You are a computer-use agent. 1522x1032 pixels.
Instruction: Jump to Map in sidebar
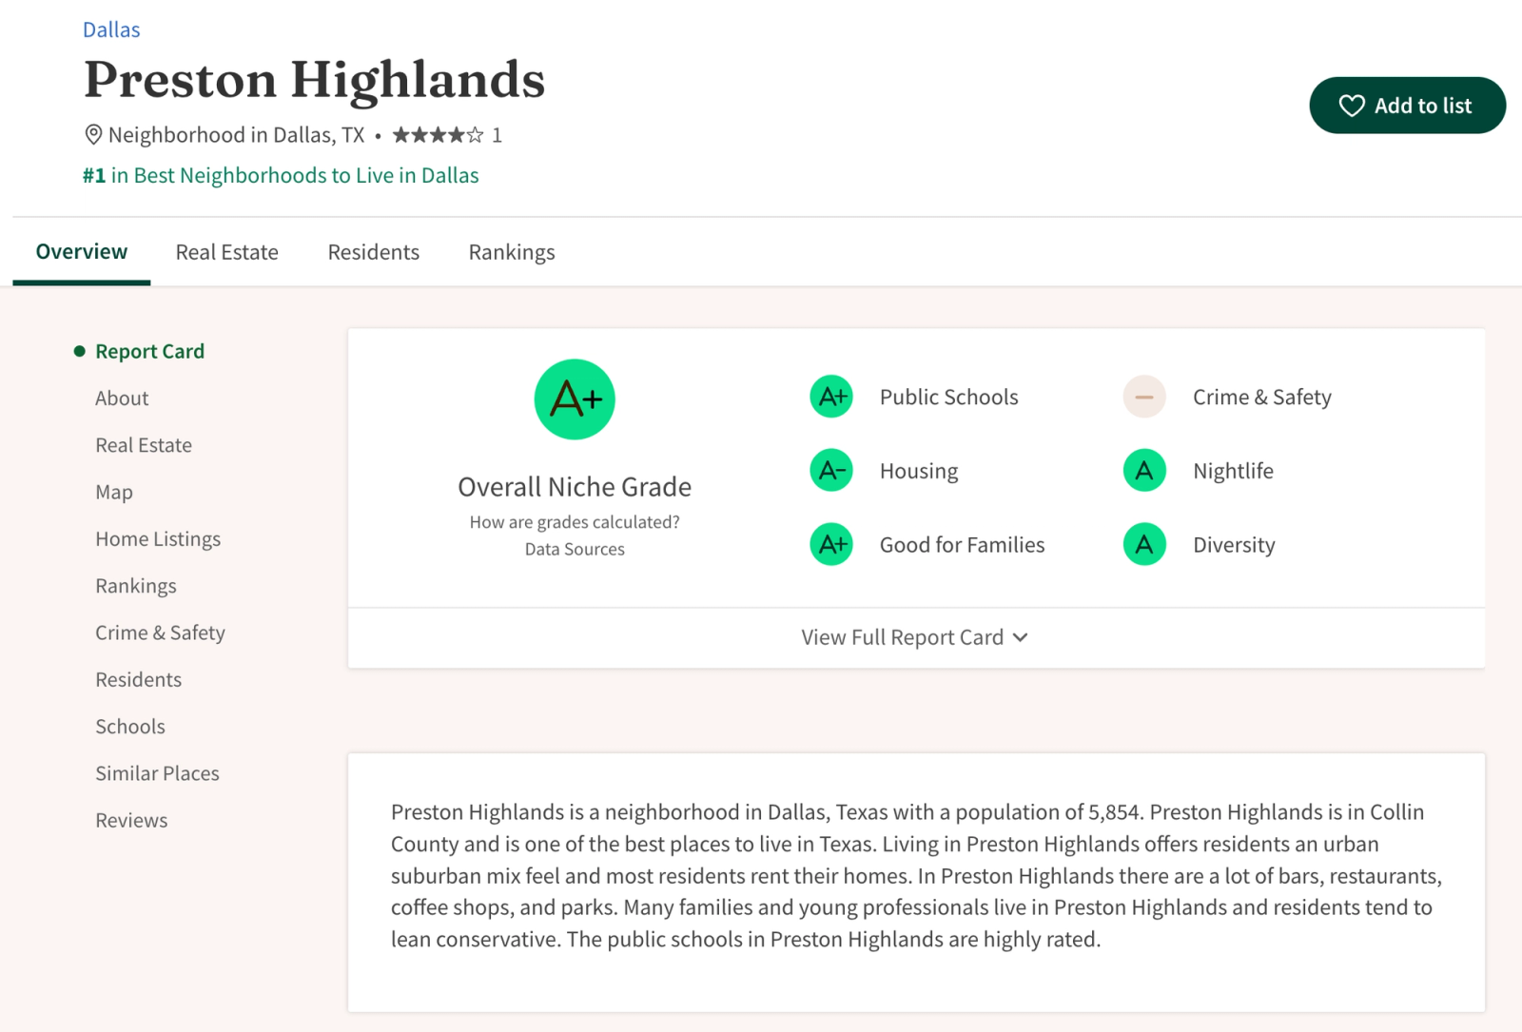coord(114,492)
